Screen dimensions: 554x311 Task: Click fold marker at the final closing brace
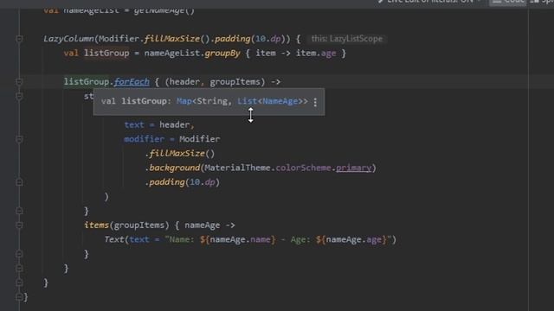coord(19,297)
